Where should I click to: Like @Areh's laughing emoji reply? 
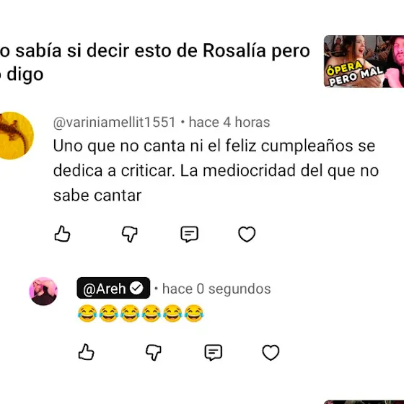pyautogui.click(x=86, y=352)
